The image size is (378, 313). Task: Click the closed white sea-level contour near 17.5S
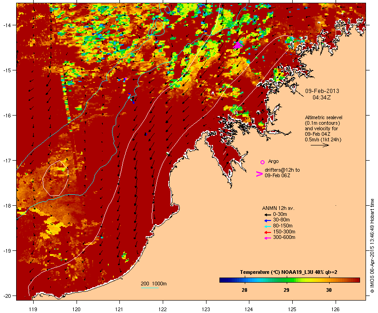[56, 178]
